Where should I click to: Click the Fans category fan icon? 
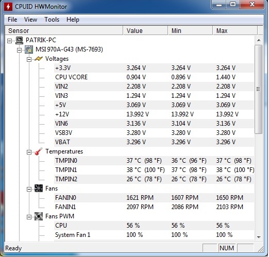[x=39, y=189]
